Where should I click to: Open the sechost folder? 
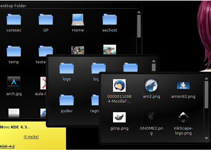click(110, 19)
